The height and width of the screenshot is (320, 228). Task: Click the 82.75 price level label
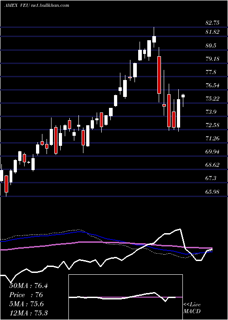pyautogui.click(x=212, y=23)
